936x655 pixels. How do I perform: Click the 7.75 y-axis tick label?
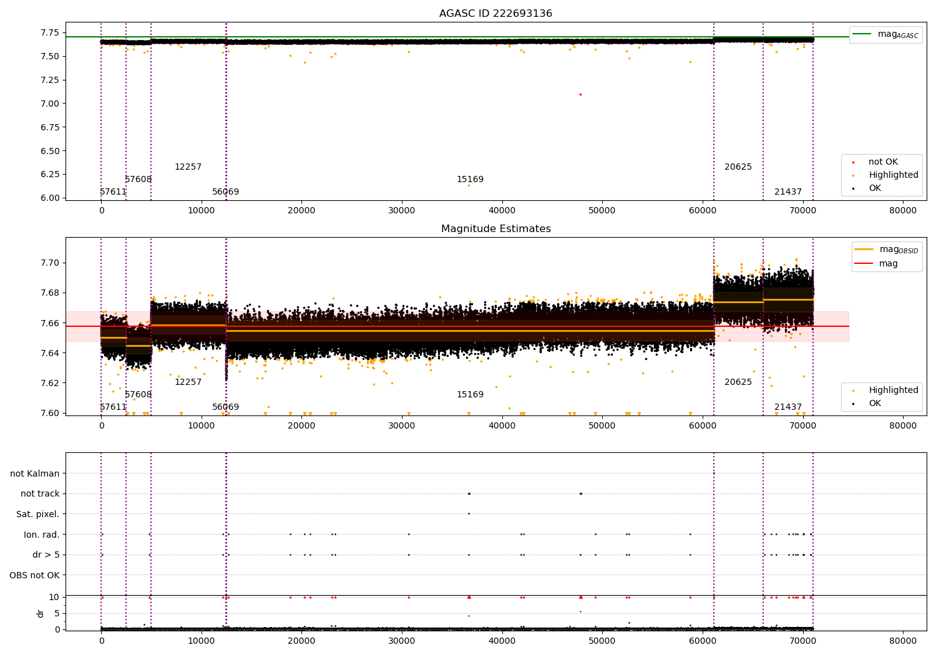(x=49, y=33)
